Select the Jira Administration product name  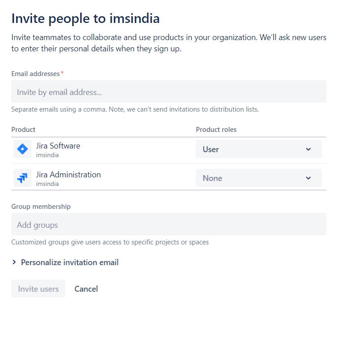click(68, 175)
